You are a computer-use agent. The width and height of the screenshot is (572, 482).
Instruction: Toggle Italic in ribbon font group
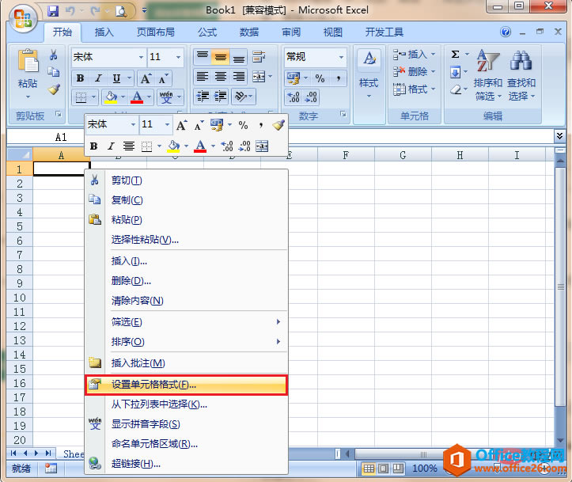point(98,78)
